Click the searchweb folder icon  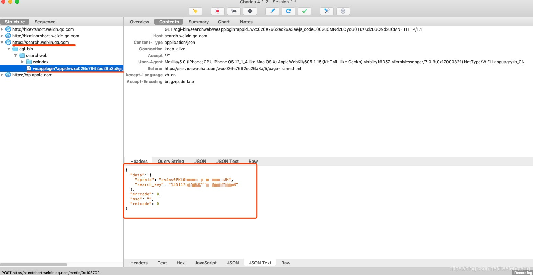(x=22, y=55)
